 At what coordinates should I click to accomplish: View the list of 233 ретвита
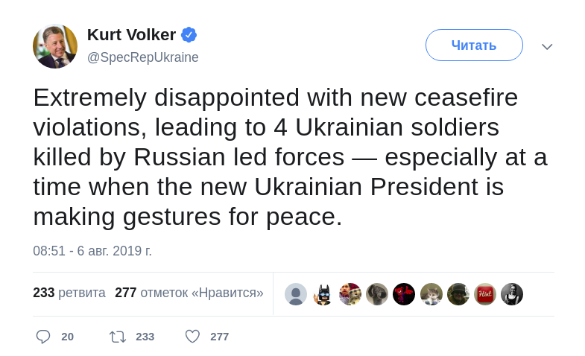pos(69,293)
